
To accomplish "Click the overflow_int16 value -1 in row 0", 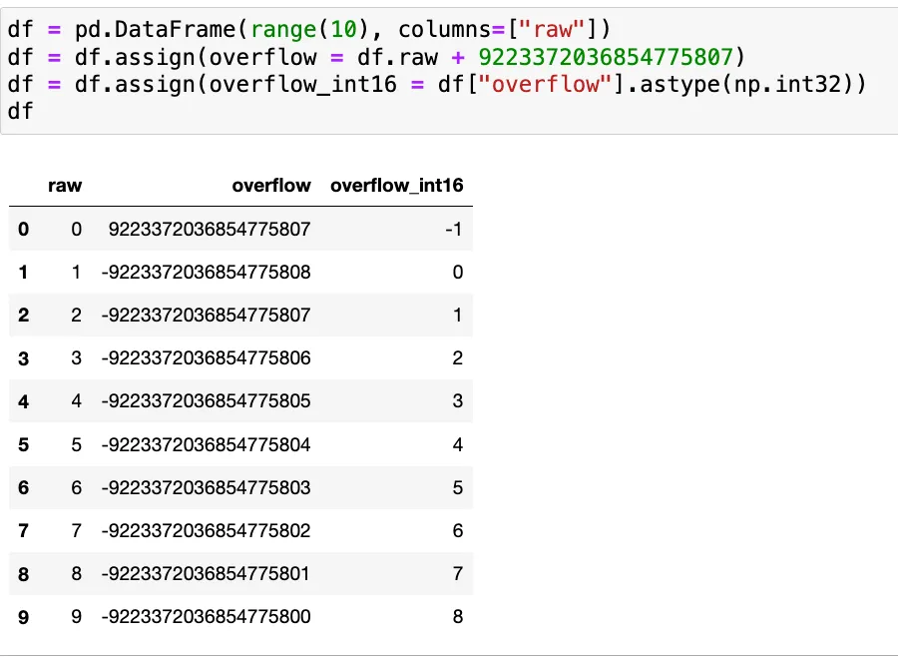I will [454, 230].
